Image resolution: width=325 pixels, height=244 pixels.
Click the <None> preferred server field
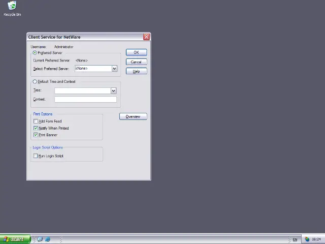(x=93, y=69)
